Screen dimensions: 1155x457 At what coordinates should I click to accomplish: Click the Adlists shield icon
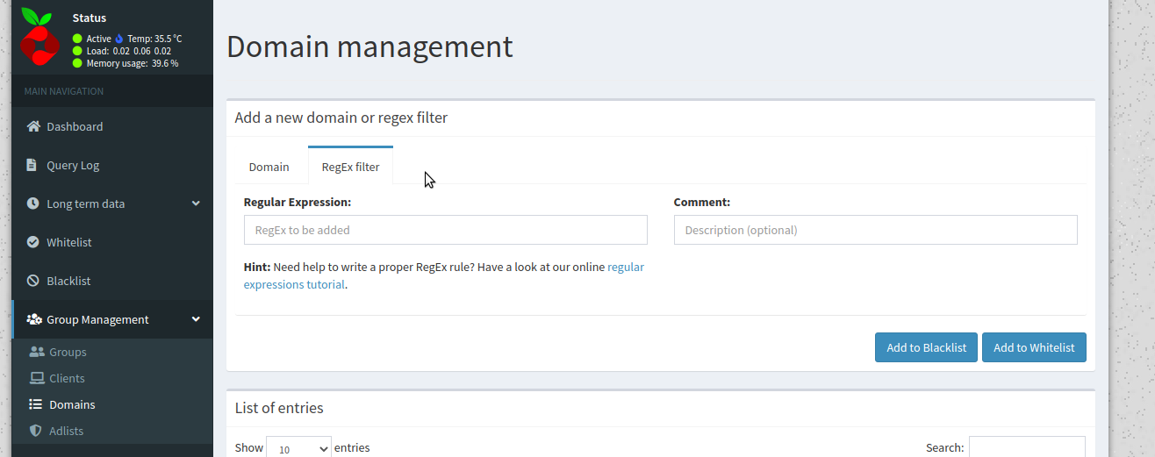pos(36,431)
